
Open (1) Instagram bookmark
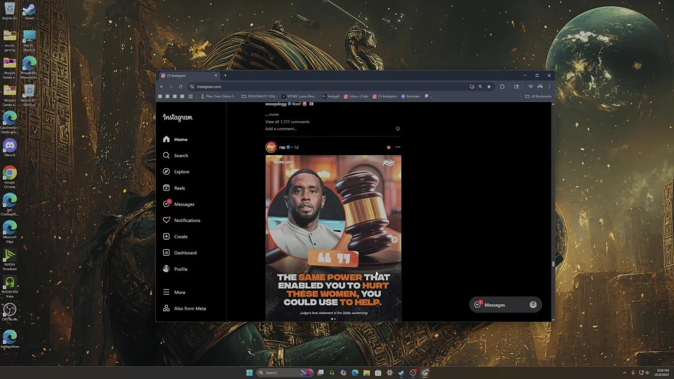click(x=384, y=96)
